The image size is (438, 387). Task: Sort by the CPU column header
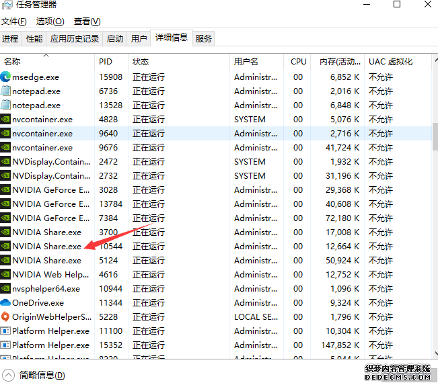(x=298, y=61)
